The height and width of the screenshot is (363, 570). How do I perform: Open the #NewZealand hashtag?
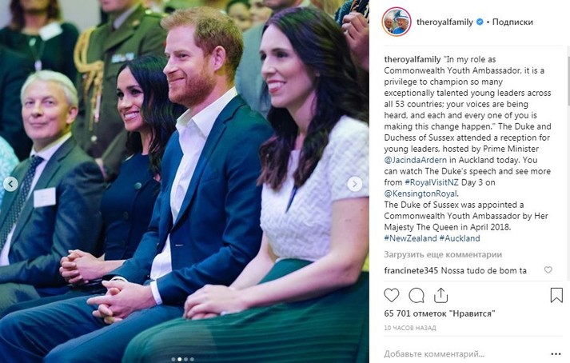tap(410, 238)
